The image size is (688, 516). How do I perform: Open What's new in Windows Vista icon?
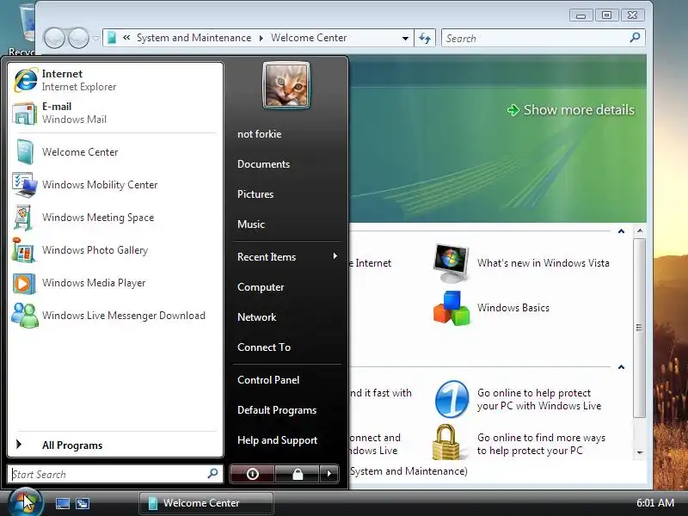(x=451, y=263)
